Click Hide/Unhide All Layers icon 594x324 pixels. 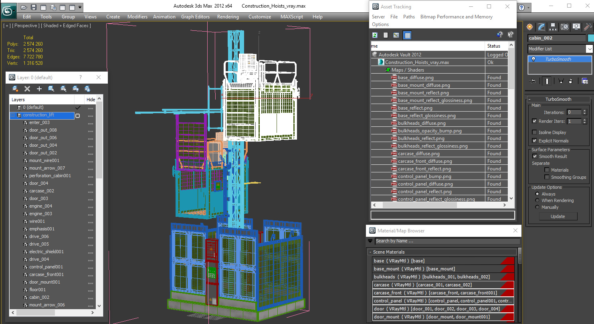[x=75, y=89]
